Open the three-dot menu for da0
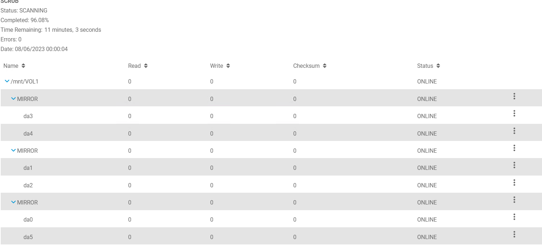Image resolution: width=542 pixels, height=248 pixels. (x=514, y=217)
